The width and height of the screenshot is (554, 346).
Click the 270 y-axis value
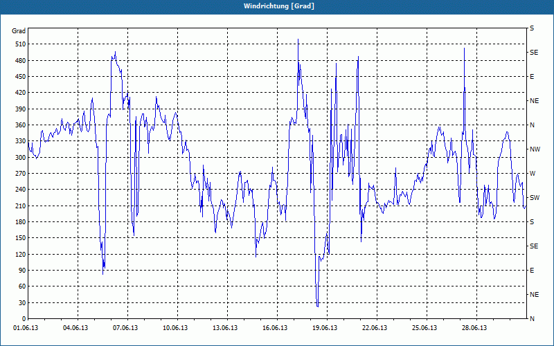[20, 174]
